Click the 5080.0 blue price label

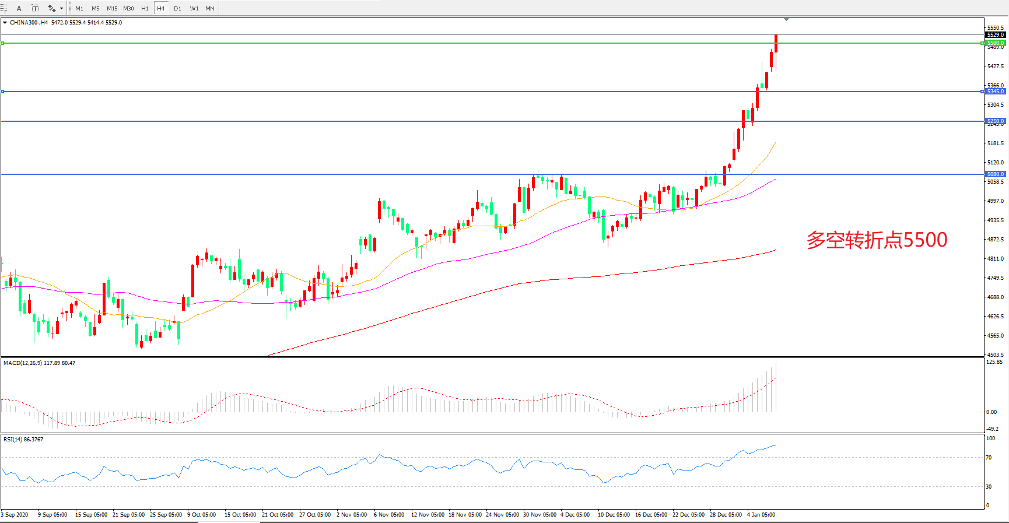pos(995,174)
